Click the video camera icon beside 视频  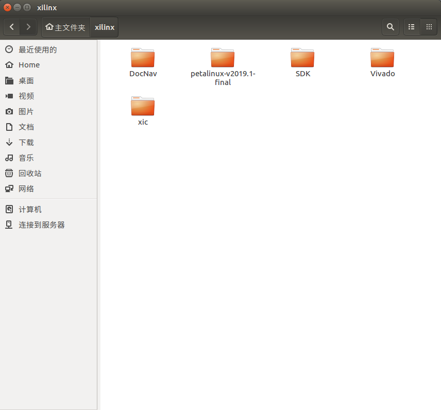(x=9, y=96)
